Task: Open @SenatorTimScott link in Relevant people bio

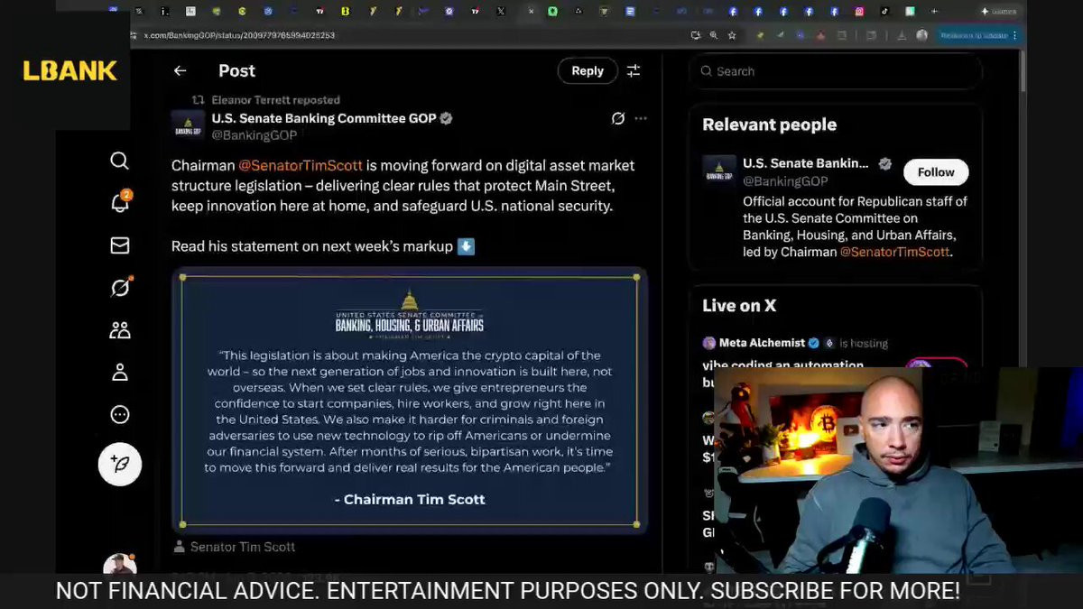Action: point(894,252)
